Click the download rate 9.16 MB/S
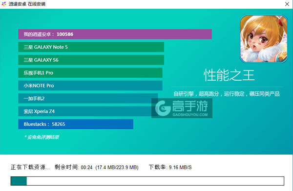The width and height of the screenshot is (293, 191). pyautogui.click(x=180, y=167)
